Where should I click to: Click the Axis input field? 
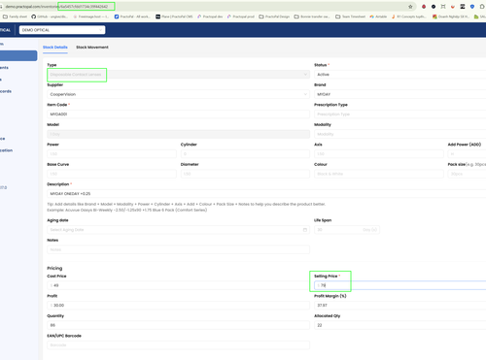pos(379,154)
